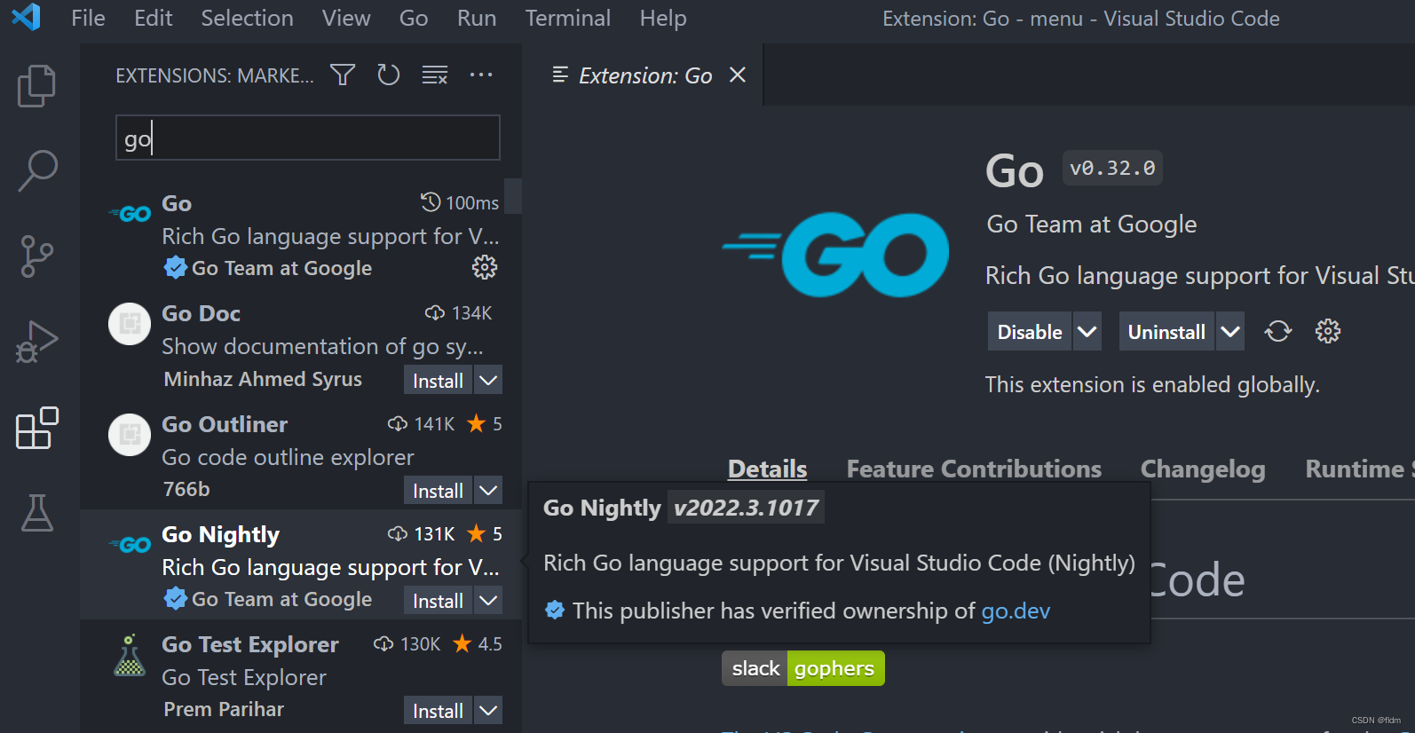Screen dimensions: 1415x733
Task: Select the Extension: Go editor tab
Action: pos(645,75)
